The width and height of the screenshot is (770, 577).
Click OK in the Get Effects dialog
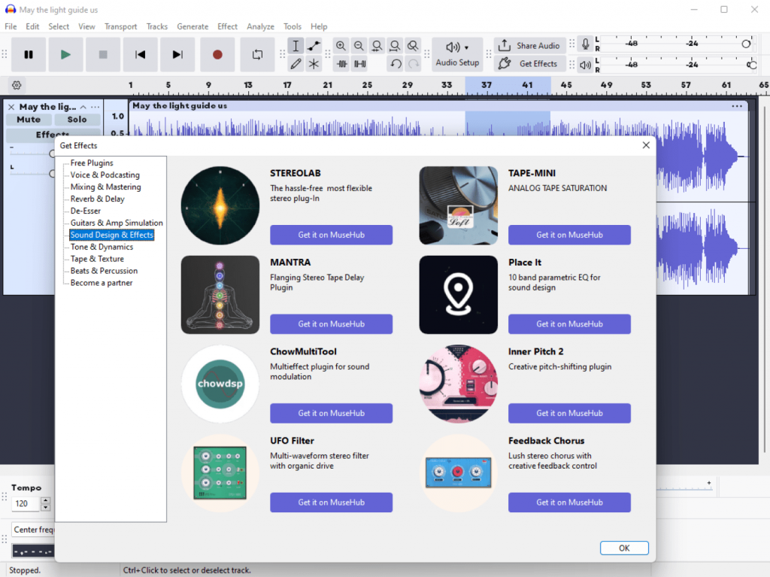(624, 548)
